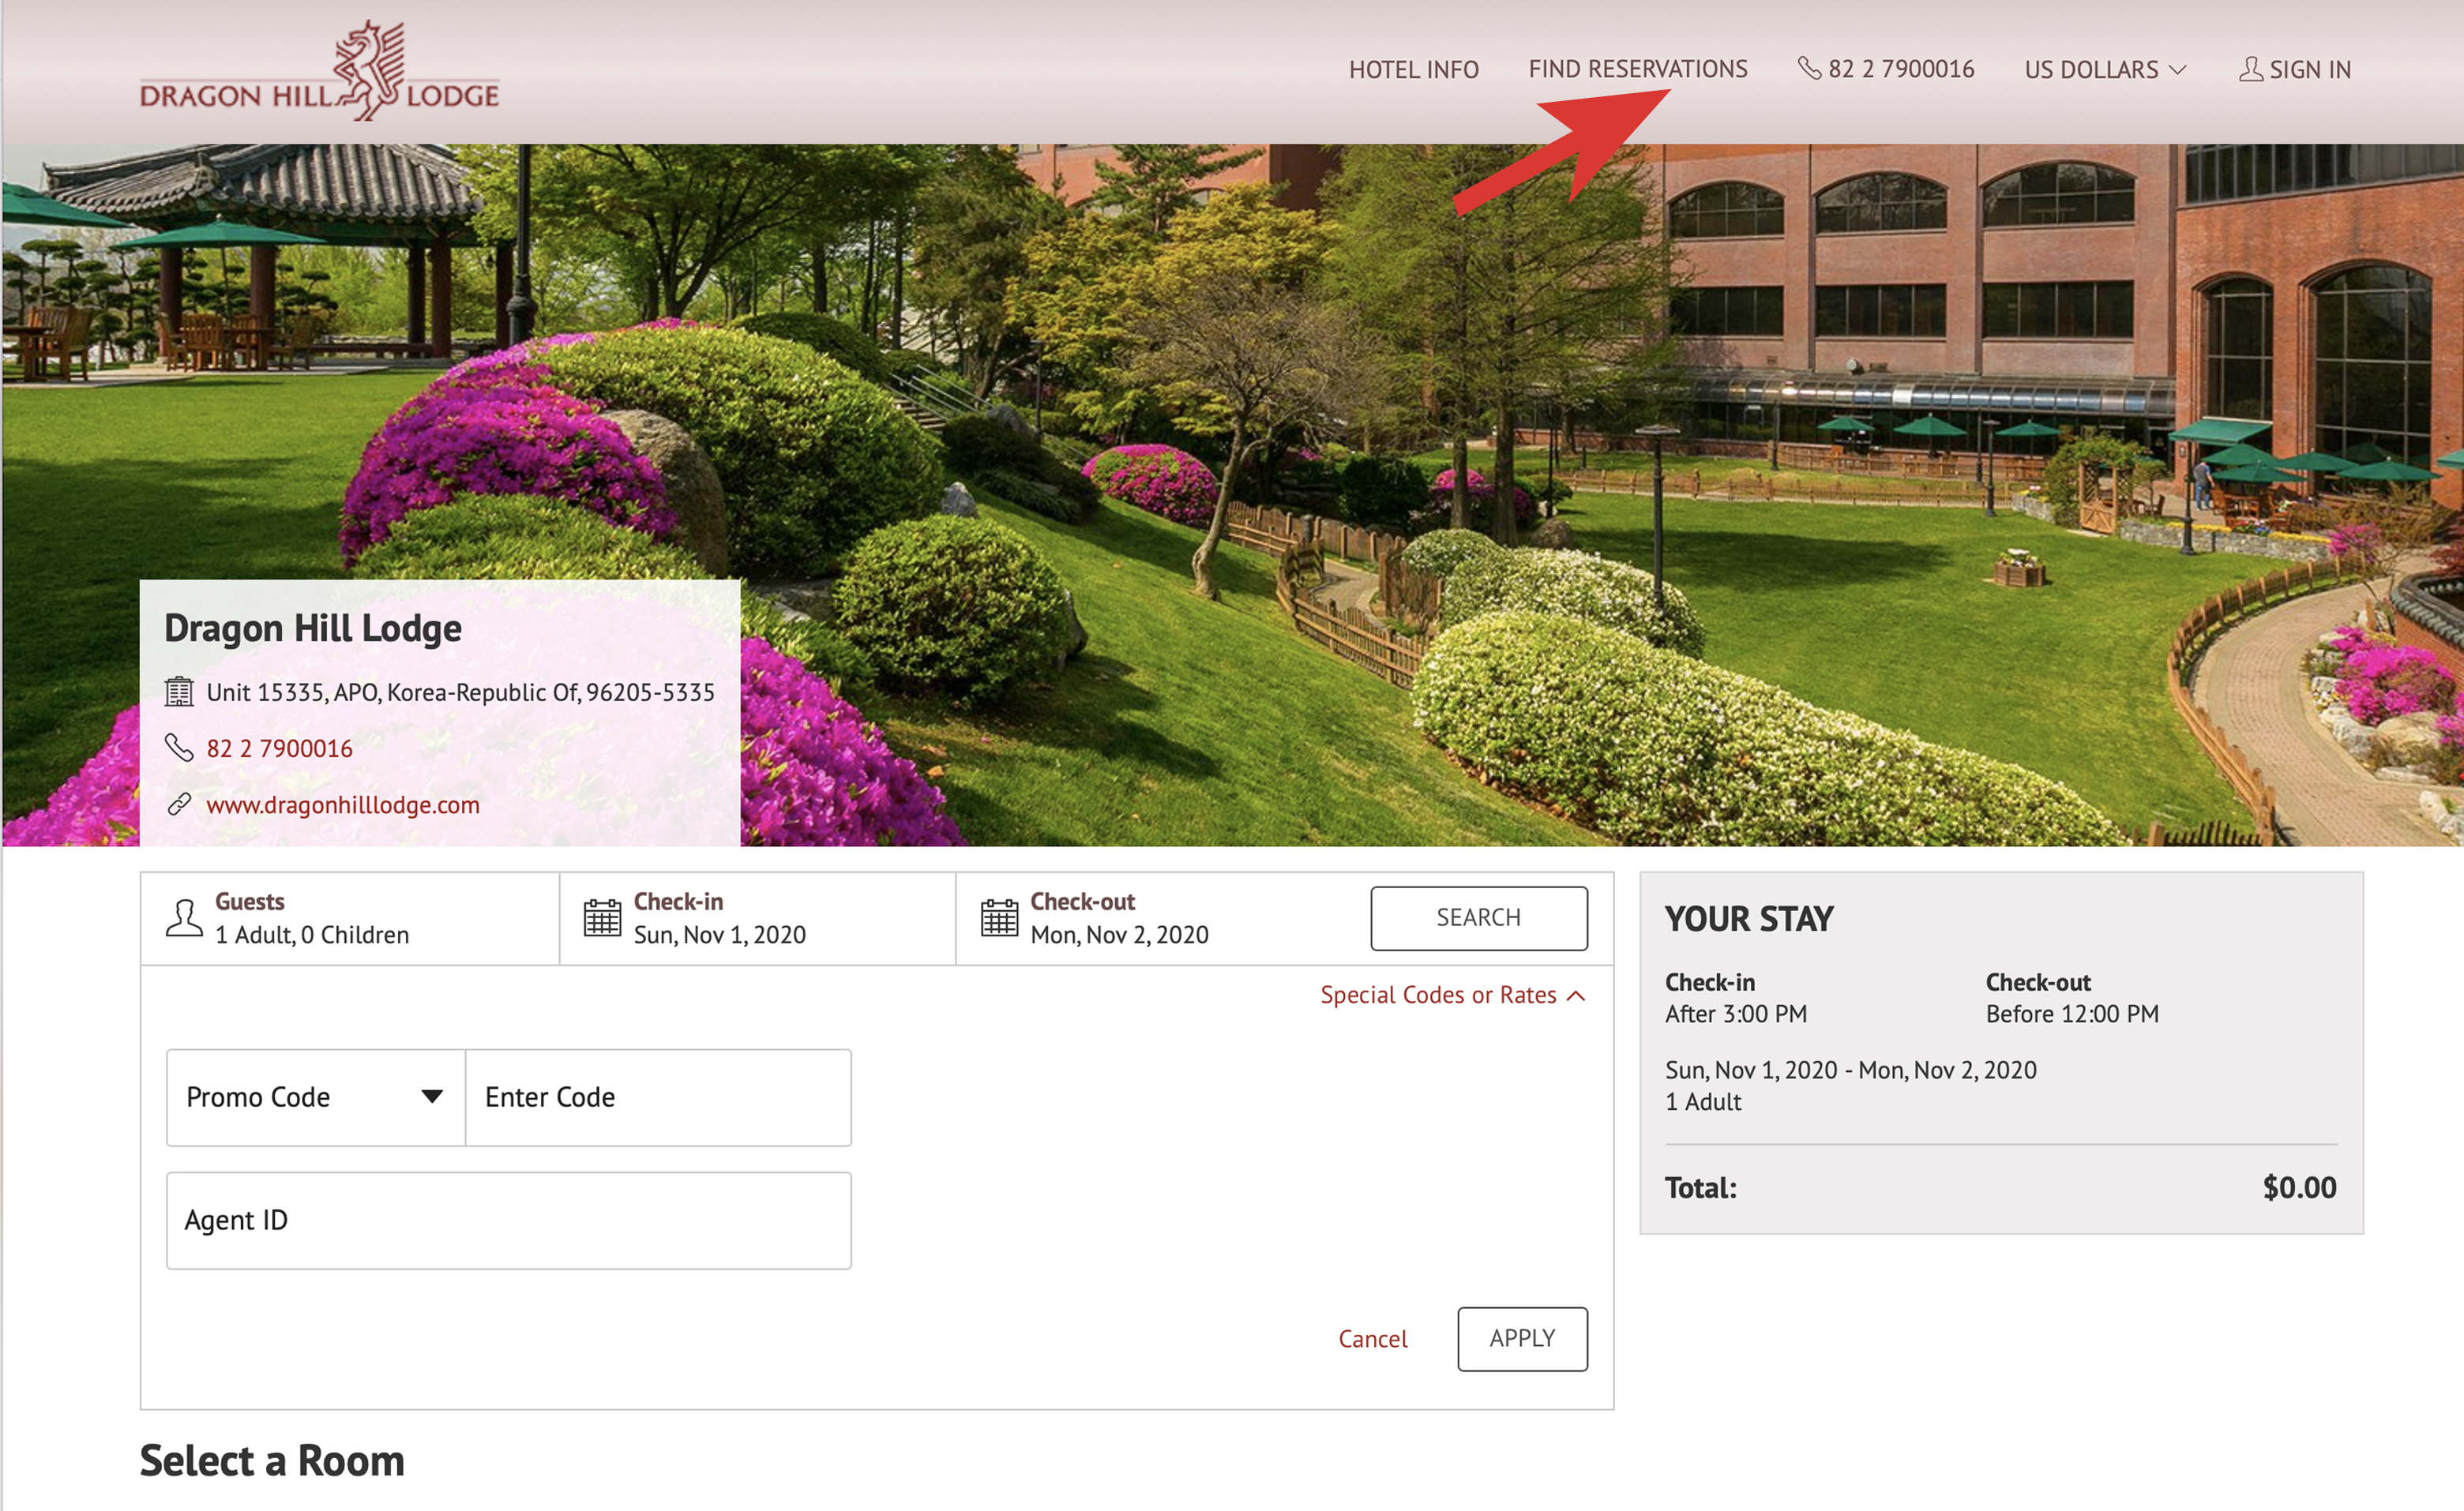This screenshot has width=2464, height=1511.
Task: Click the phone icon next to 82 2 7900016
Action: pos(1804,69)
